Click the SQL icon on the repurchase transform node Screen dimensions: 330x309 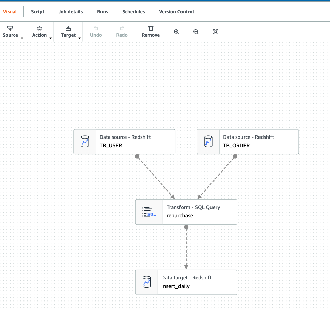tap(149, 212)
